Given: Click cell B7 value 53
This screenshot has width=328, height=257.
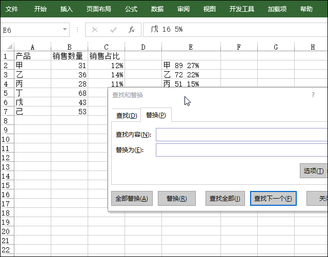Looking at the screenshot, I should coord(70,112).
